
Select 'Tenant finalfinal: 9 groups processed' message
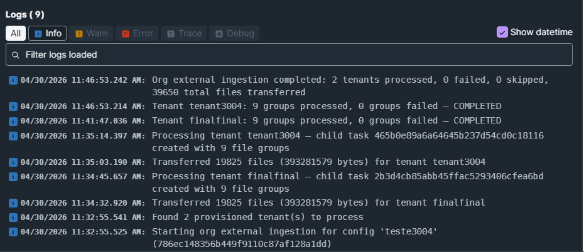click(x=327, y=121)
